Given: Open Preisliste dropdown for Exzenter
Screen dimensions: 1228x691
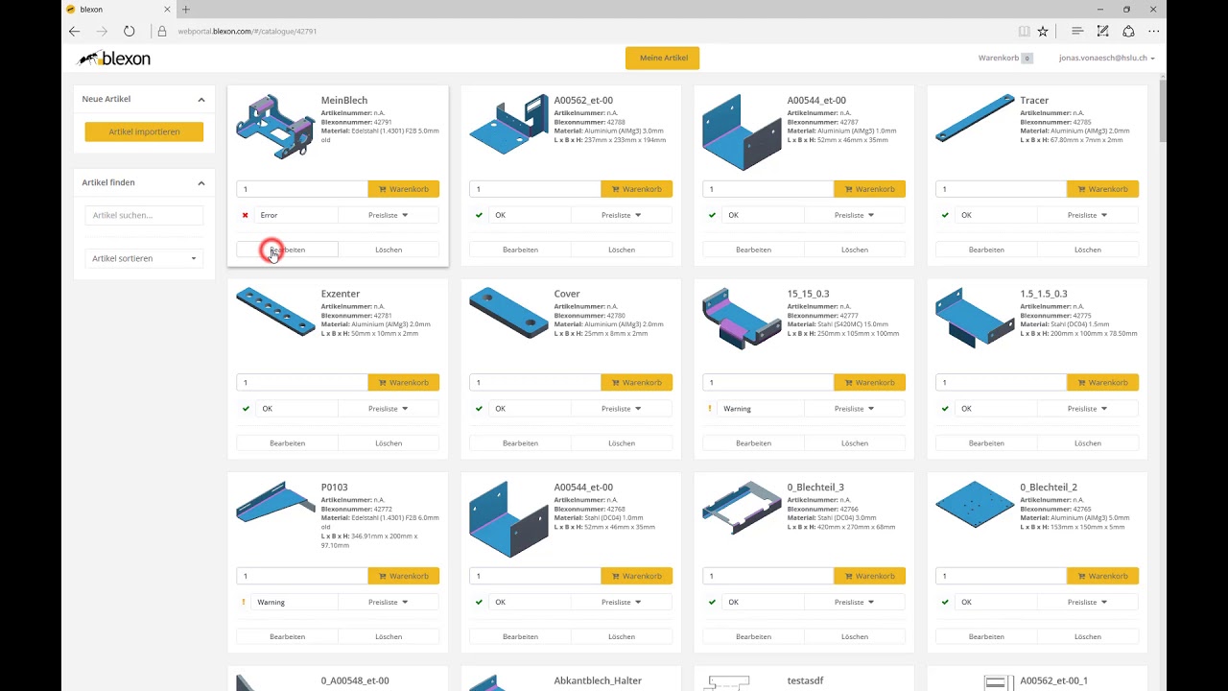Looking at the screenshot, I should [x=389, y=409].
